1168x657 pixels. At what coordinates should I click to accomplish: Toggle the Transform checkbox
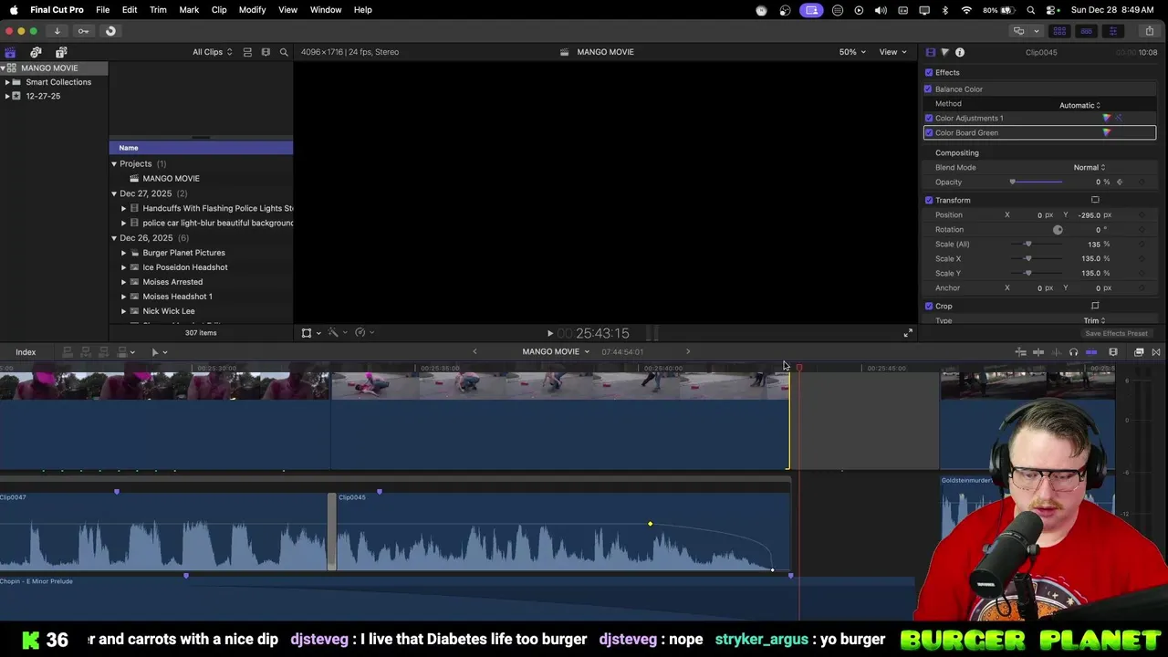[929, 200]
